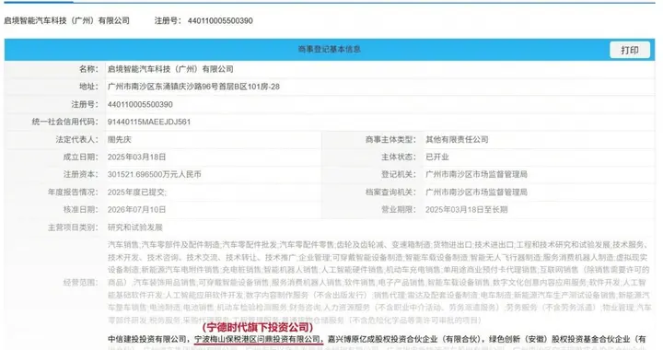Select 广州市南沙区市场监督管理局 in the 登记机关 row
Screen dimensions: 663x350
(x=477, y=174)
